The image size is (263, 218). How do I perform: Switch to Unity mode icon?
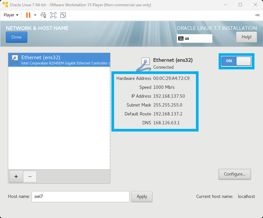pos(63,15)
